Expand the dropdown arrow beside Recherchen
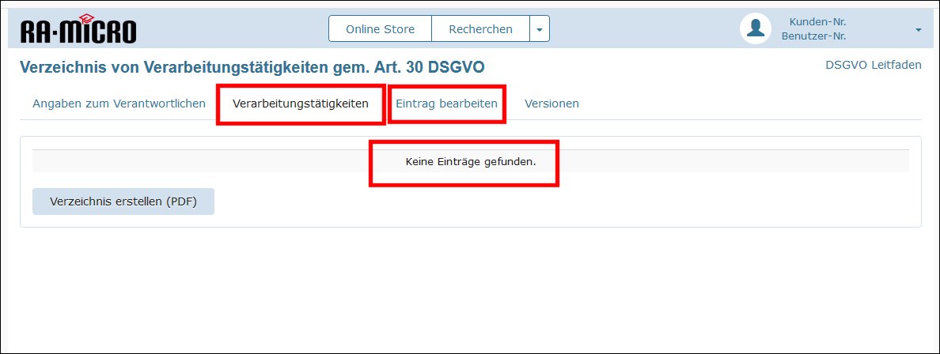Screen dimensions: 940x354 [x=540, y=29]
